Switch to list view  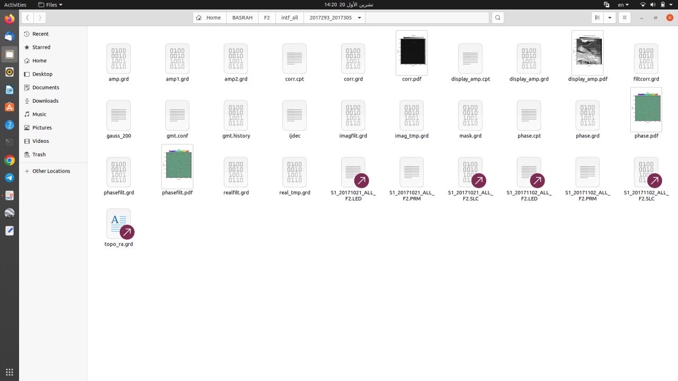tap(596, 17)
